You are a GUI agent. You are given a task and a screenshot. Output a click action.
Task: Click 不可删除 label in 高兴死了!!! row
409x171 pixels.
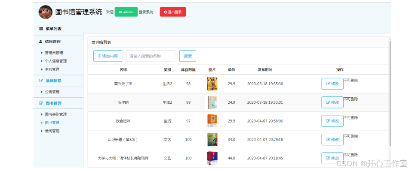351,81
